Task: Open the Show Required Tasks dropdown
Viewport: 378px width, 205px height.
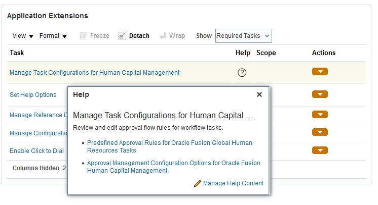Action: 244,36
